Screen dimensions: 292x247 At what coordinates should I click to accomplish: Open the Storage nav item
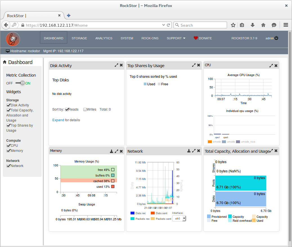click(x=79, y=38)
